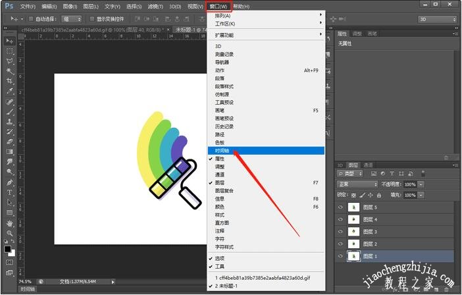Viewport: 462px width, 295px height.
Task: Select the 图层 1 layer thumbnail
Action: click(354, 256)
